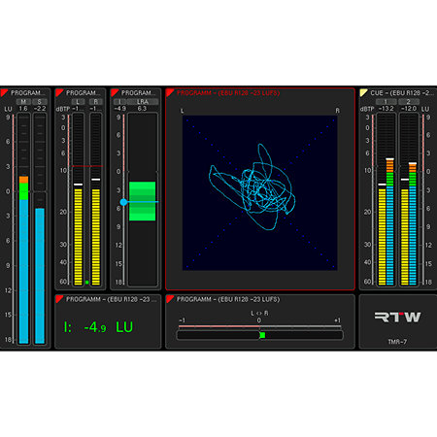Click the red corner flag of the vectorscope panel
The width and height of the screenshot is (437, 437).
pyautogui.click(x=170, y=92)
